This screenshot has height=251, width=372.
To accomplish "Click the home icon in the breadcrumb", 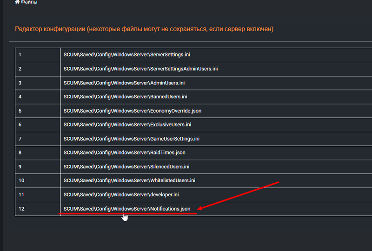I will (x=17, y=2).
